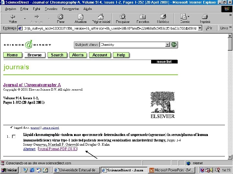233x174 pixels.
Task: Click inside the address URL field
Action: [110, 28]
